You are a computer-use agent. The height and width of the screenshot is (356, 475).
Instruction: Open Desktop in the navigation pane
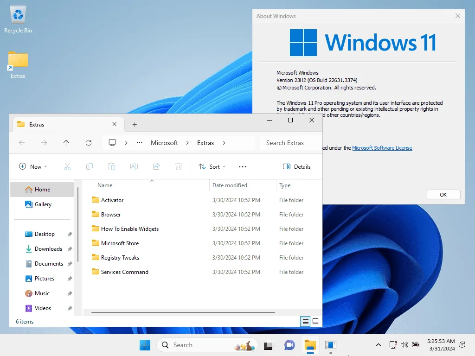[42, 234]
